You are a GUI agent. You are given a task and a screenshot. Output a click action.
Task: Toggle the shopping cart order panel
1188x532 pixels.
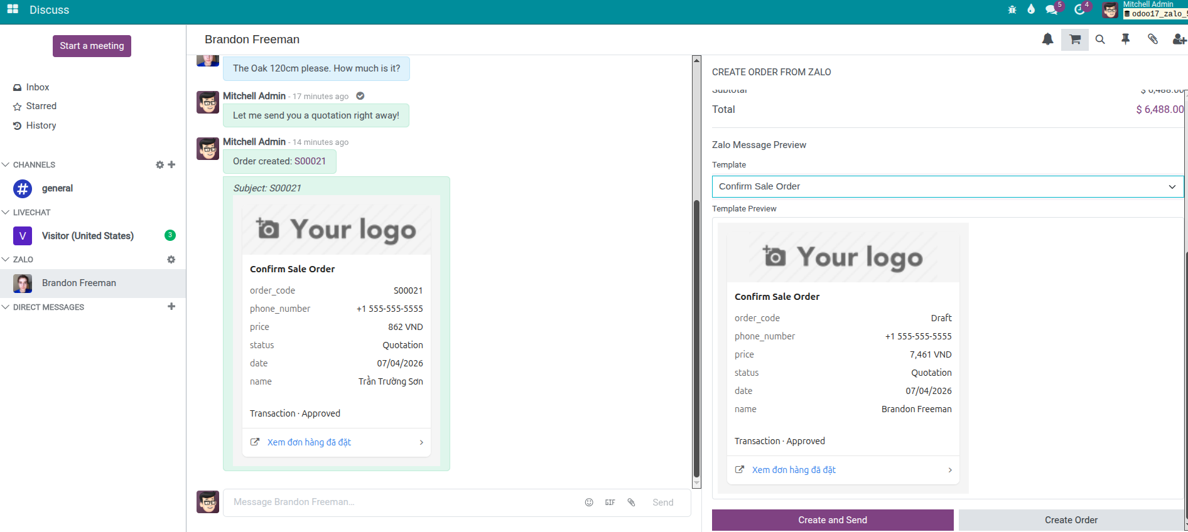click(x=1075, y=40)
